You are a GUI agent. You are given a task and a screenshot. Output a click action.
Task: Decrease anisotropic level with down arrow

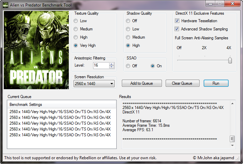point(112,67)
